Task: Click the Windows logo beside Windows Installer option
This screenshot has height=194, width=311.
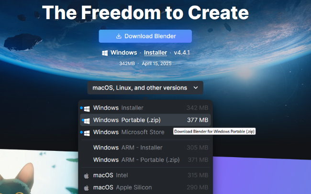Action: (x=87, y=108)
